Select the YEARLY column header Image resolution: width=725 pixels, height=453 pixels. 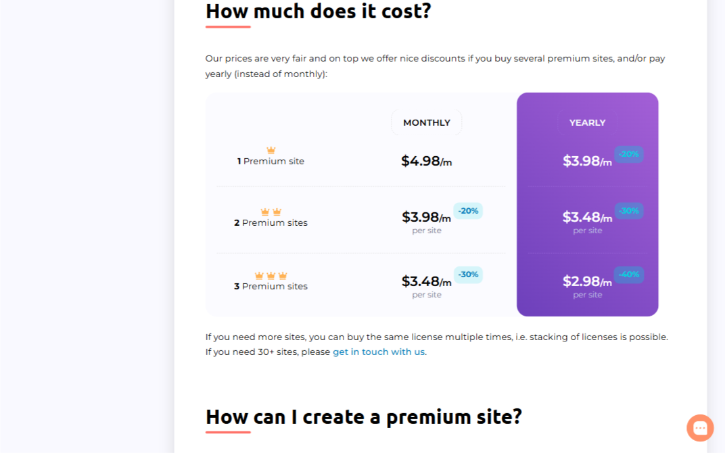click(x=587, y=122)
